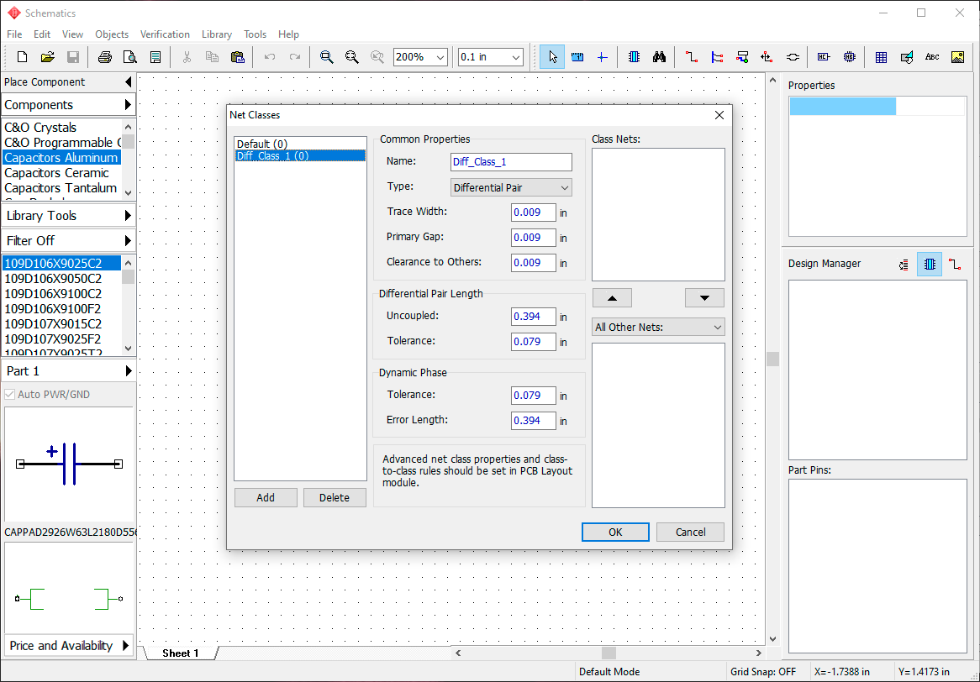Select component 109D106X9050C2
Viewport: 980px width, 682px height.
pyautogui.click(x=61, y=279)
